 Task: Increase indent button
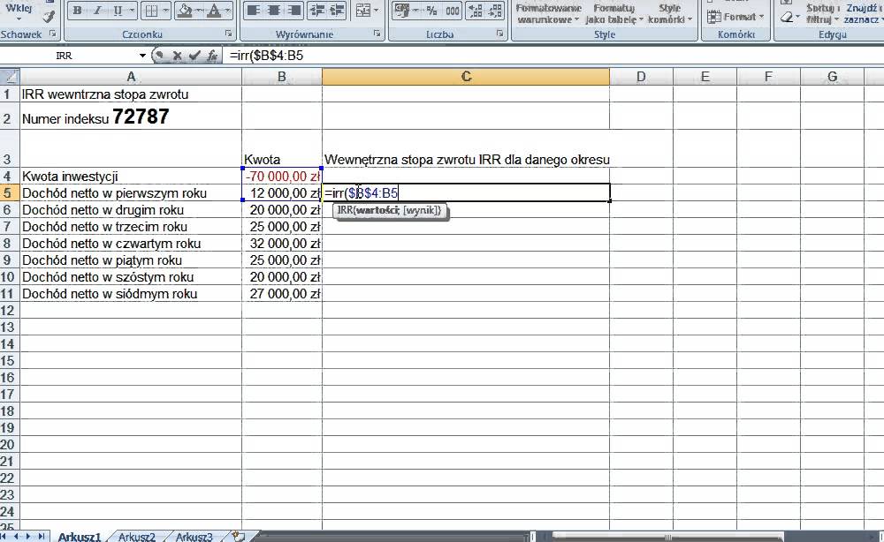tap(337, 11)
